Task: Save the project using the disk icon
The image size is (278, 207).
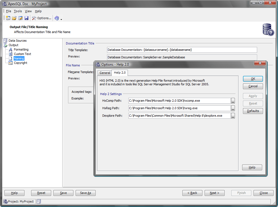Action: [26, 18]
